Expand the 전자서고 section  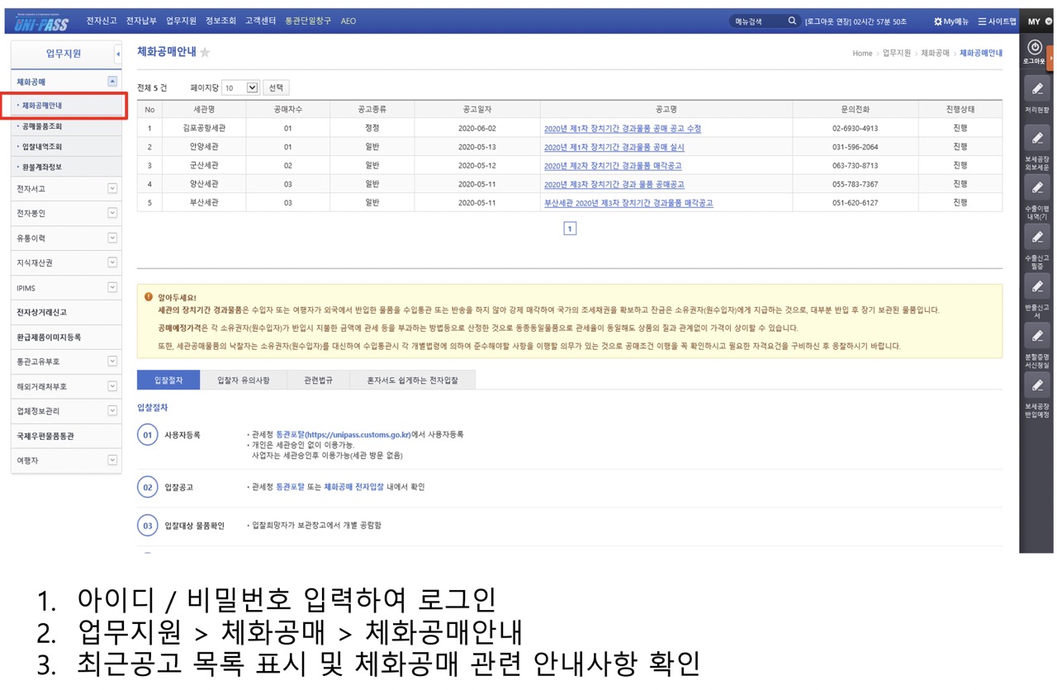coord(112,189)
